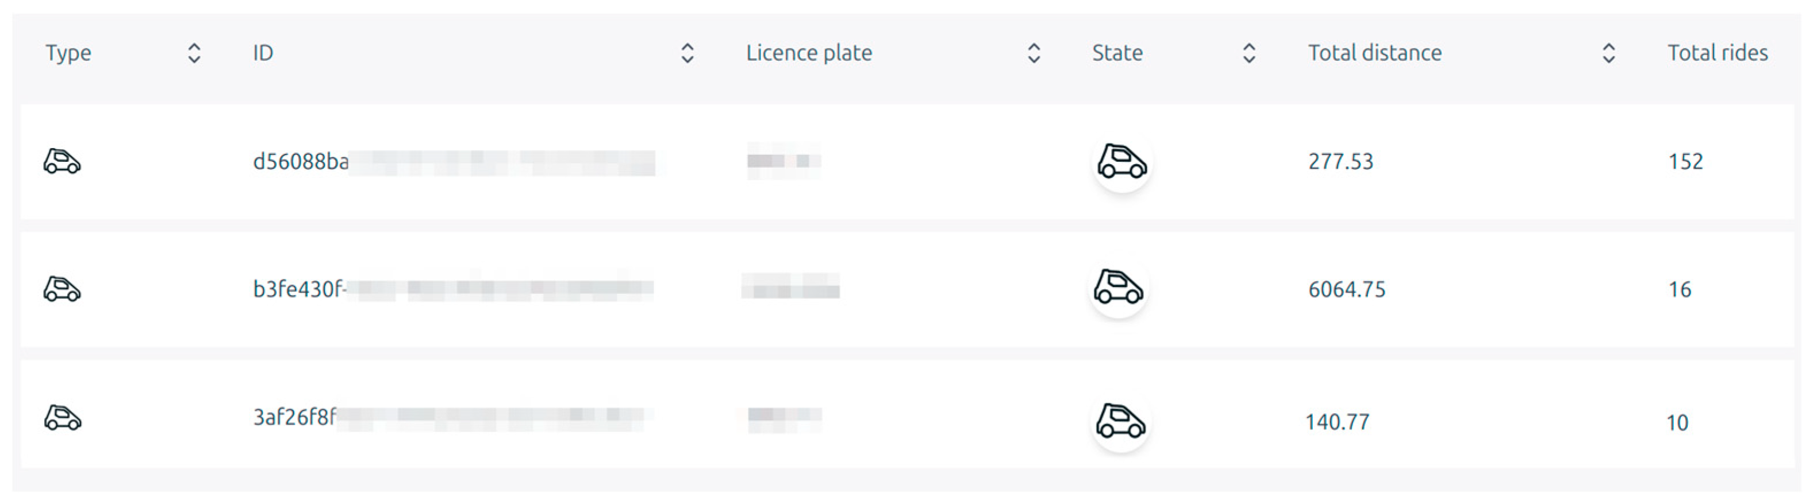This screenshot has height=501, width=1809.
Task: Sort by Licence plate column arrows
Action: point(1034,53)
